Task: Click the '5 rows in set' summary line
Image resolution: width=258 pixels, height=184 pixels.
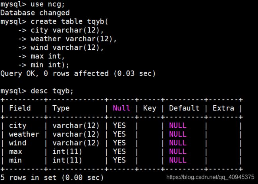Action: pyautogui.click(x=52, y=178)
